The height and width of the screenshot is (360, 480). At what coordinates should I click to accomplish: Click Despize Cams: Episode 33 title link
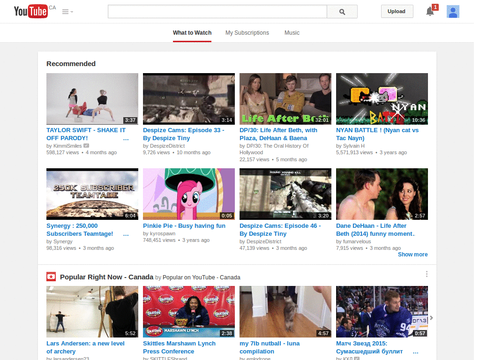(x=184, y=134)
